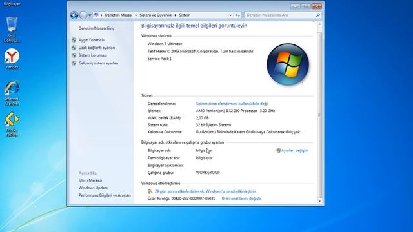Screen dimensions: 413x232
Task: Open Internet Explorer desktop shortcut
Action: 12,93
